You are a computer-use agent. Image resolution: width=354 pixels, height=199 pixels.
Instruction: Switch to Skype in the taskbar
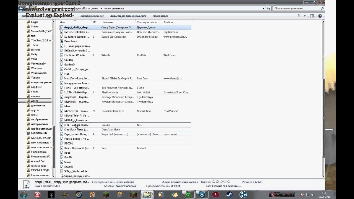click(x=202, y=195)
